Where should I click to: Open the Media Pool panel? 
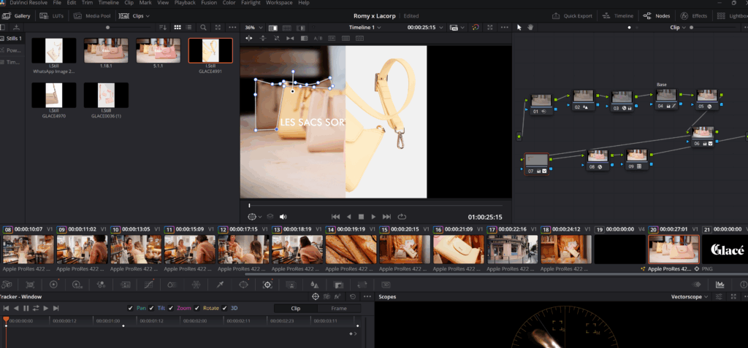click(93, 16)
